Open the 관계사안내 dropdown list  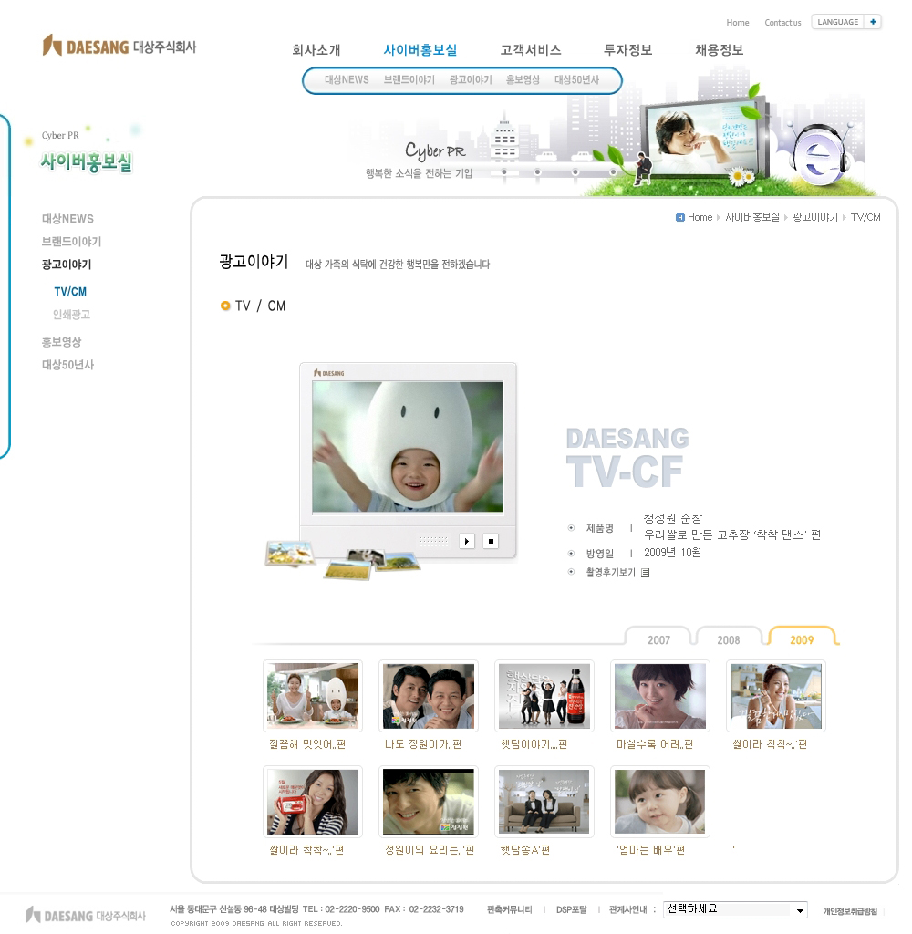click(x=735, y=909)
